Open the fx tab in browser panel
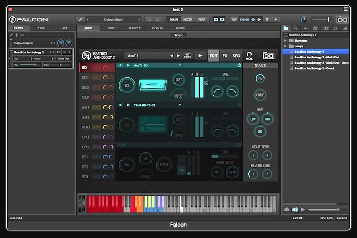This screenshot has height=238, width=357. 315,28
